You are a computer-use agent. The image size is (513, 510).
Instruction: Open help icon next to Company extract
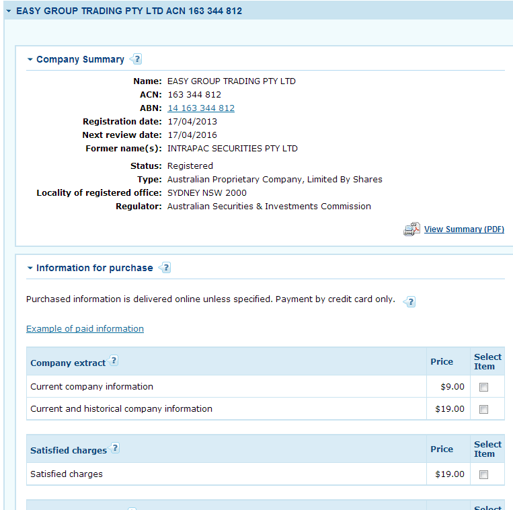pos(113,361)
